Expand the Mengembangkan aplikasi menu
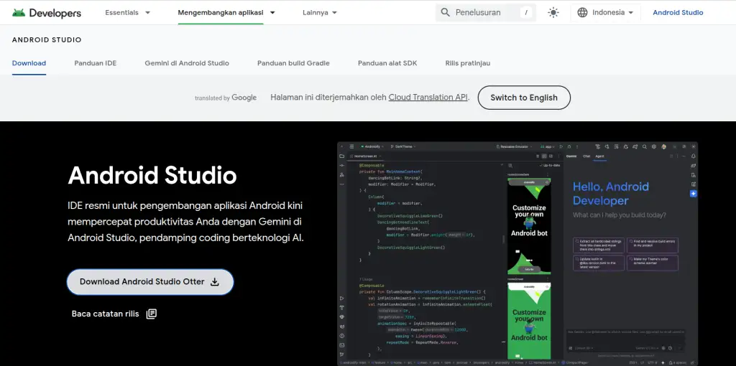736x366 pixels. tap(226, 13)
